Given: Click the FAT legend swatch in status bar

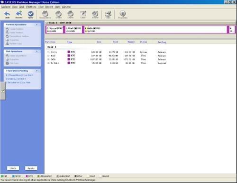Looking at the screenshot, I should click(x=2, y=176).
